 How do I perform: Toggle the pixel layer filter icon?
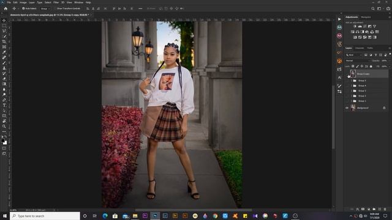tap(366, 55)
